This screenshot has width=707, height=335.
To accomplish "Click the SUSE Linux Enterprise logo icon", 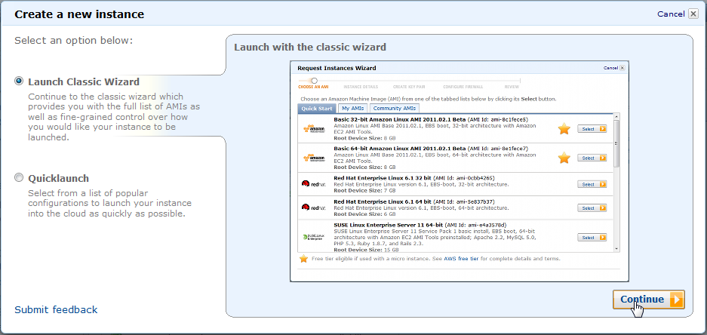I will pos(313,237).
